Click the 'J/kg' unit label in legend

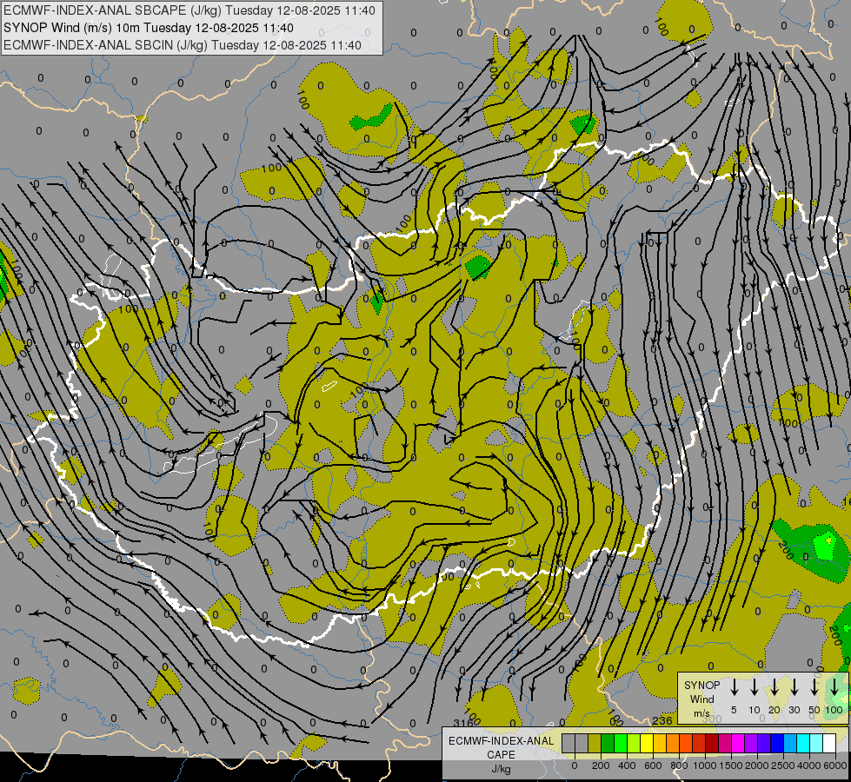501,769
